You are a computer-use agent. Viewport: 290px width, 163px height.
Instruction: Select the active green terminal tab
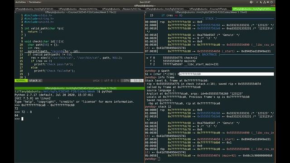[254, 9]
